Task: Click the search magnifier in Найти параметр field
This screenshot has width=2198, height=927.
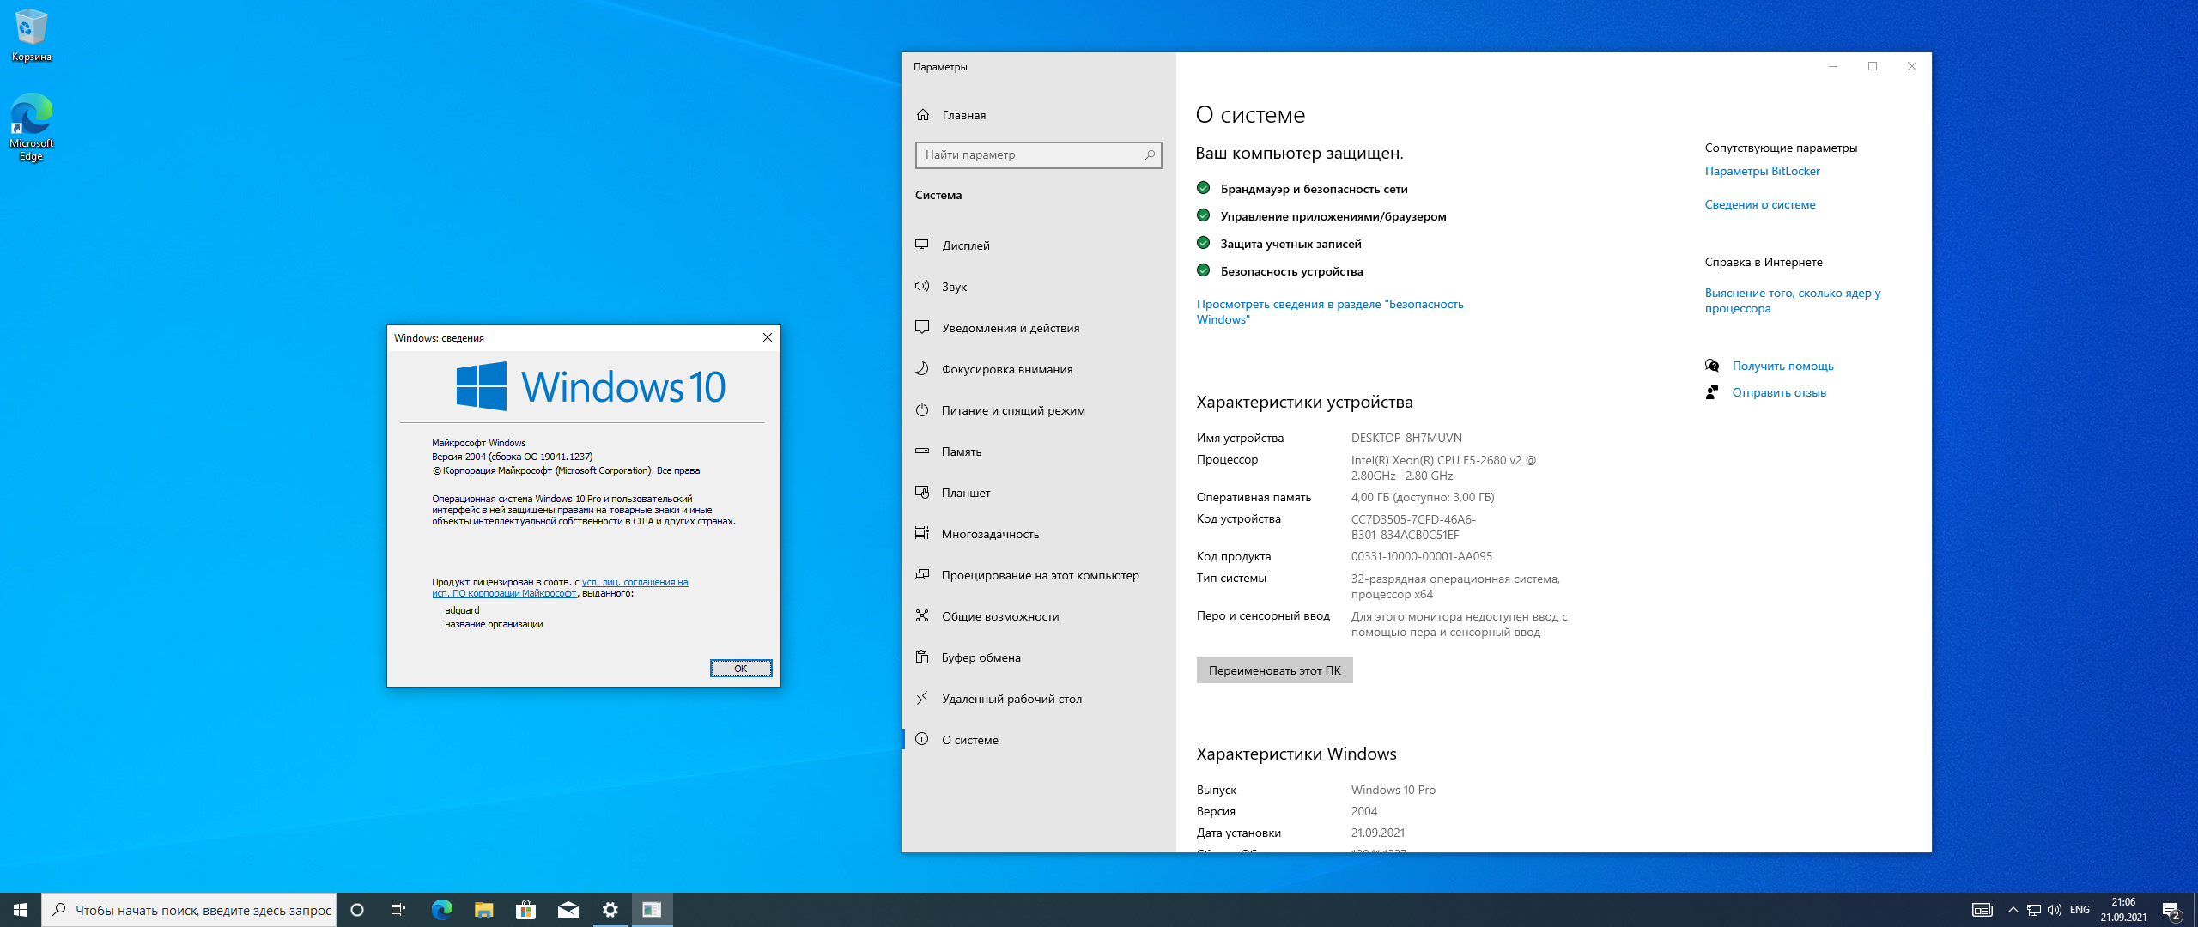Action: click(1149, 155)
